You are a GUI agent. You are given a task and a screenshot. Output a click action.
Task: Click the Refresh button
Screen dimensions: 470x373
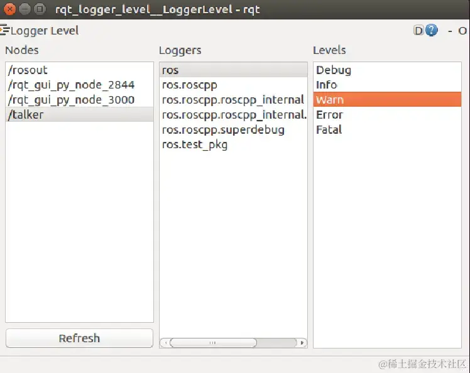[79, 338]
